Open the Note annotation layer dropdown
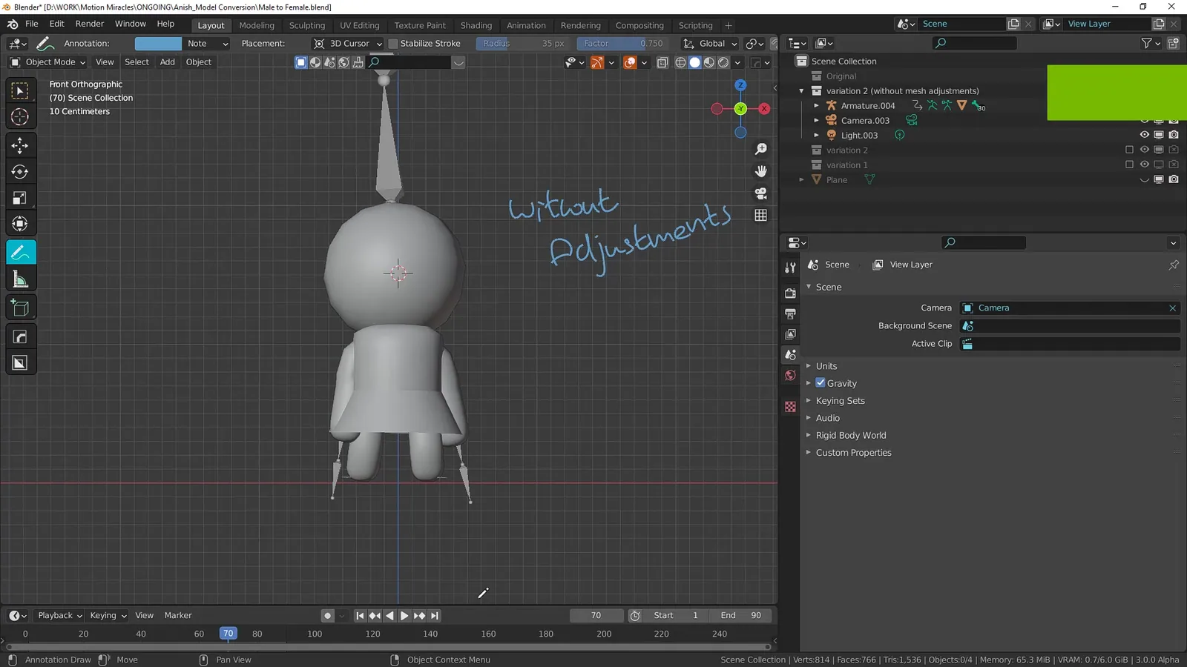The height and width of the screenshot is (667, 1187). pos(207,44)
